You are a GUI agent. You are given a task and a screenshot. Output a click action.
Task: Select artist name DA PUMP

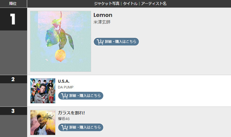[65, 87]
